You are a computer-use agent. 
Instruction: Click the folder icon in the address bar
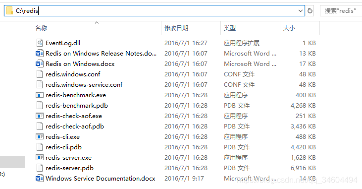tap(9, 10)
